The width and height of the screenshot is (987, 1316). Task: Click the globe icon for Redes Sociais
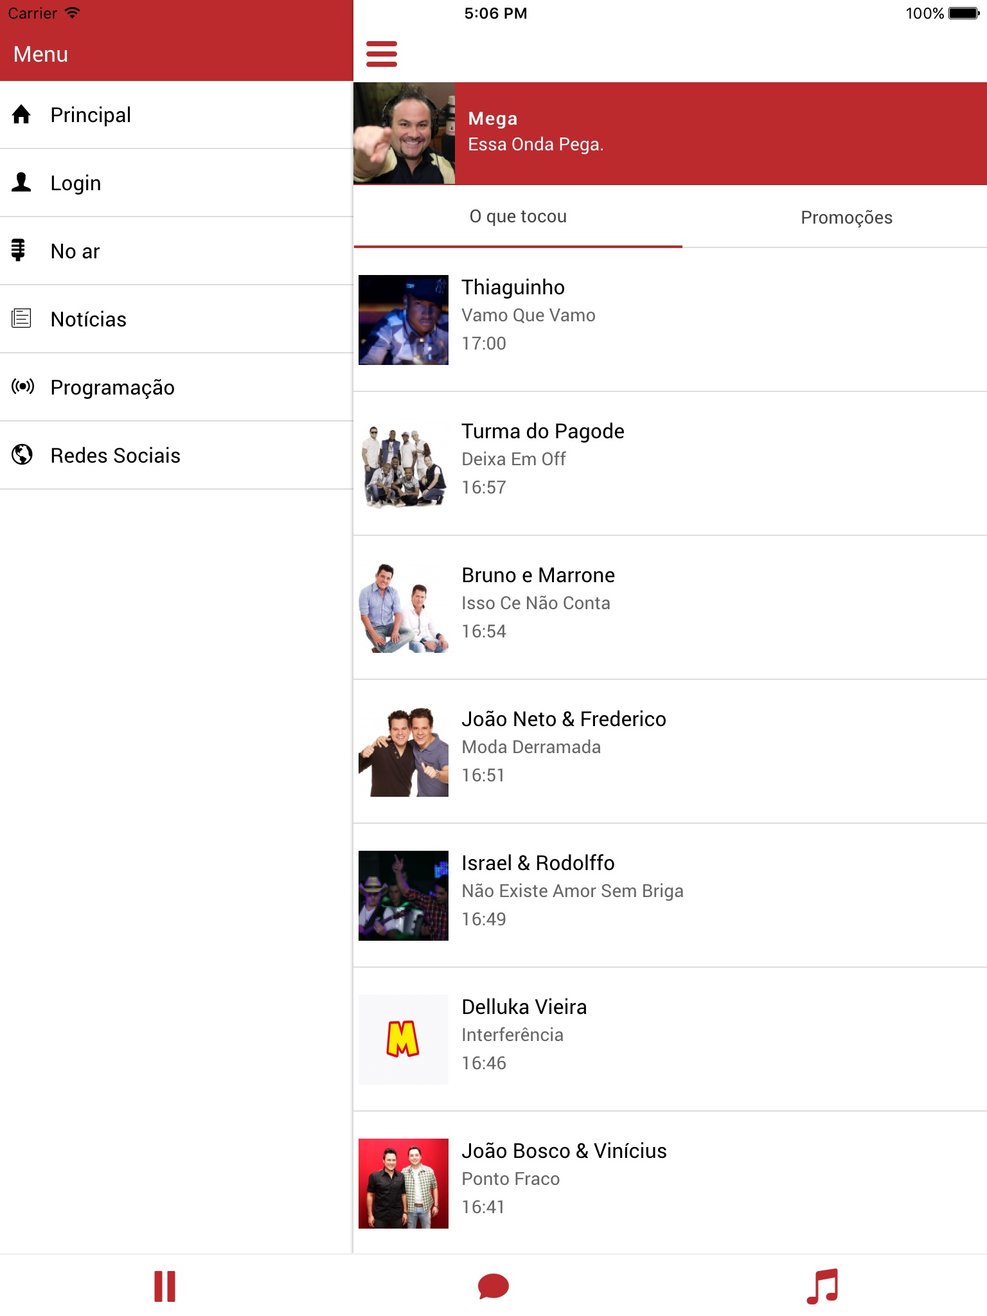point(22,455)
